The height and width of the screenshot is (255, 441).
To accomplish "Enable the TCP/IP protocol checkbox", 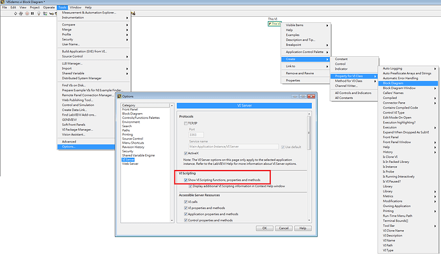I will click(x=185, y=123).
